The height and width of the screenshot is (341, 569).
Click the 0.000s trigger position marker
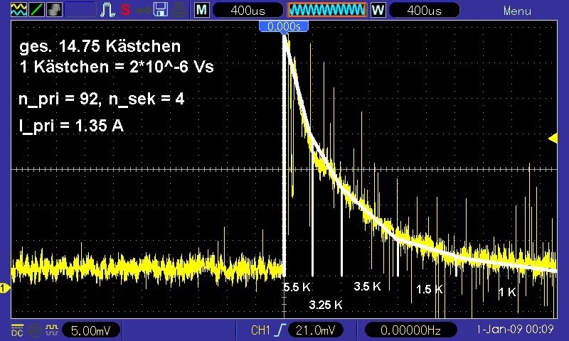(x=284, y=26)
